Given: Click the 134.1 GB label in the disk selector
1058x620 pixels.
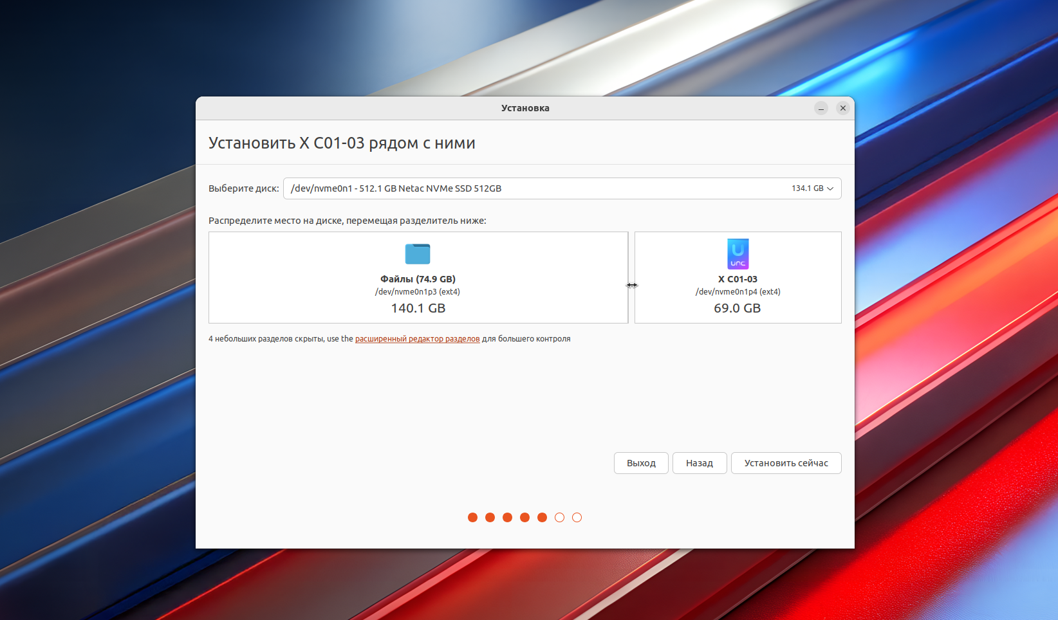Looking at the screenshot, I should tap(807, 188).
